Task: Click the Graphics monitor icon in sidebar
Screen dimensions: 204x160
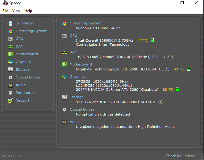Action: point(10,62)
